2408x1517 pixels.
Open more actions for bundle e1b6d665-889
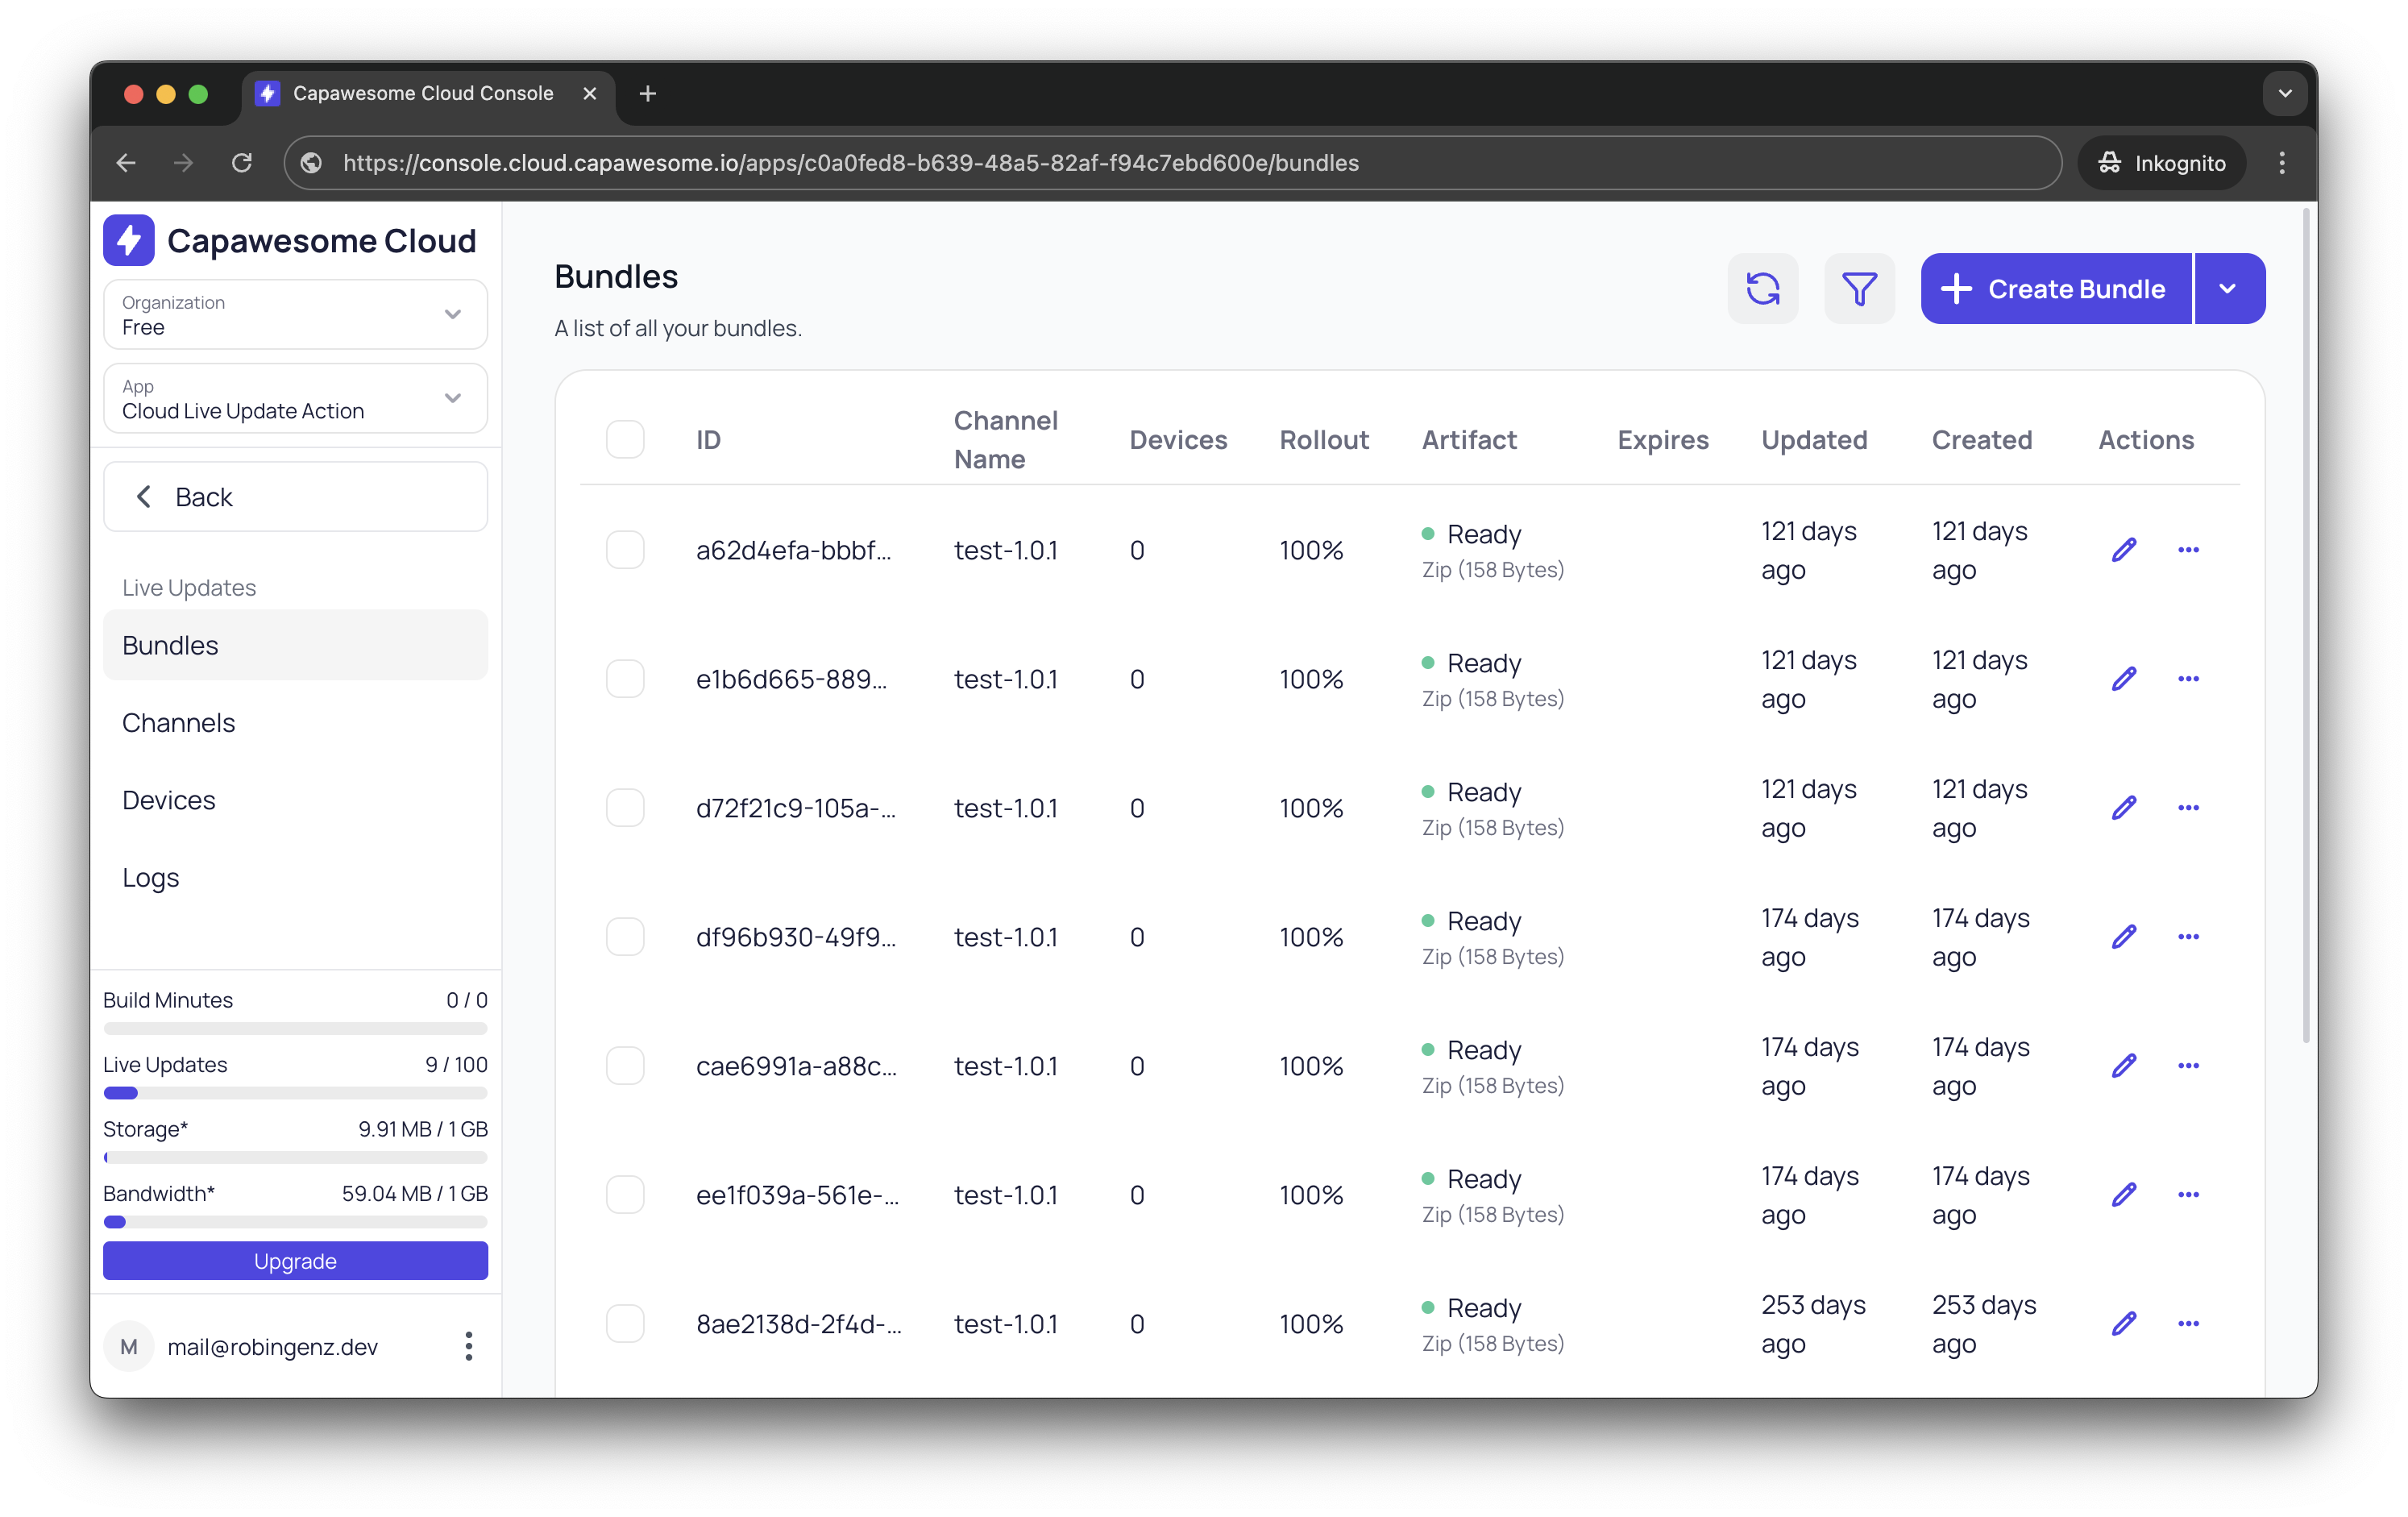click(2187, 679)
